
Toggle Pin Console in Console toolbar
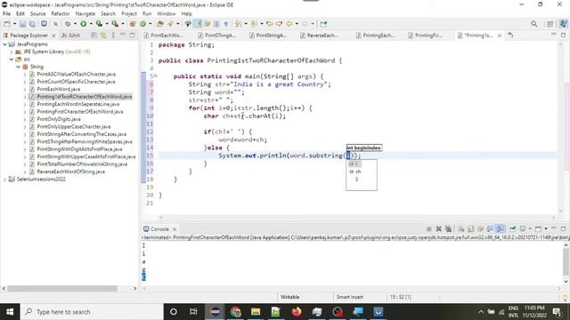(513, 229)
